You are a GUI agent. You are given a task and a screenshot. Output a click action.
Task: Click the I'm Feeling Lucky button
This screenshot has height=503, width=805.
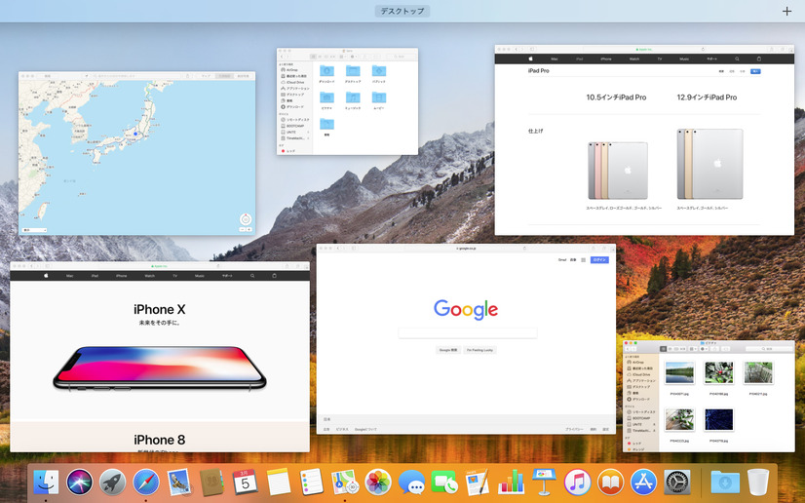[479, 350]
